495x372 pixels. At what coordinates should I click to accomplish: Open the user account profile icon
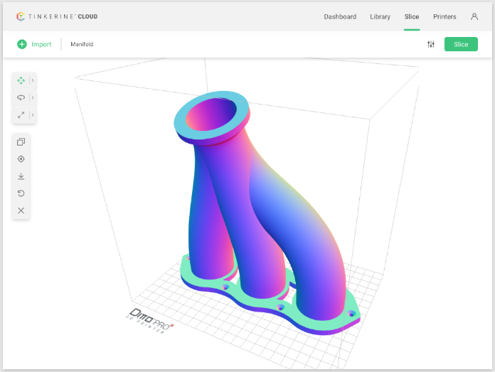click(x=474, y=16)
